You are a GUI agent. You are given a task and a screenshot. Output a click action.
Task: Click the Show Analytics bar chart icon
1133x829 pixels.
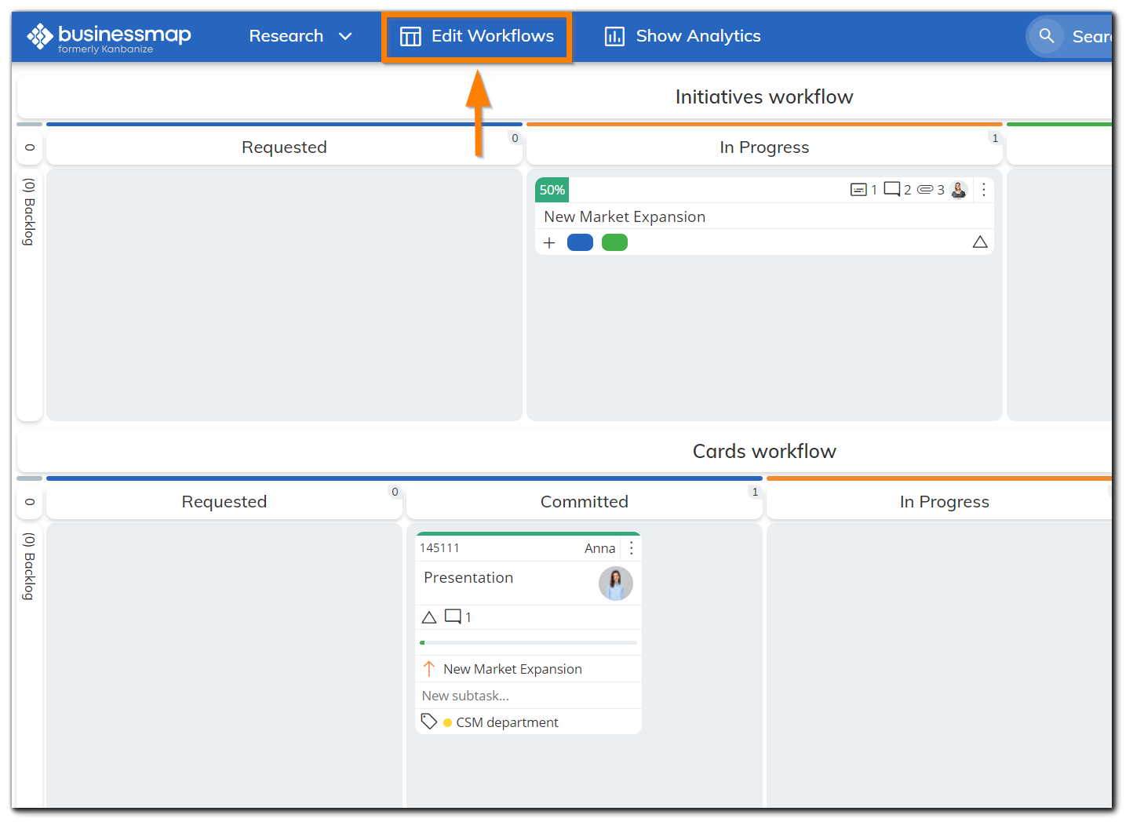click(x=614, y=36)
